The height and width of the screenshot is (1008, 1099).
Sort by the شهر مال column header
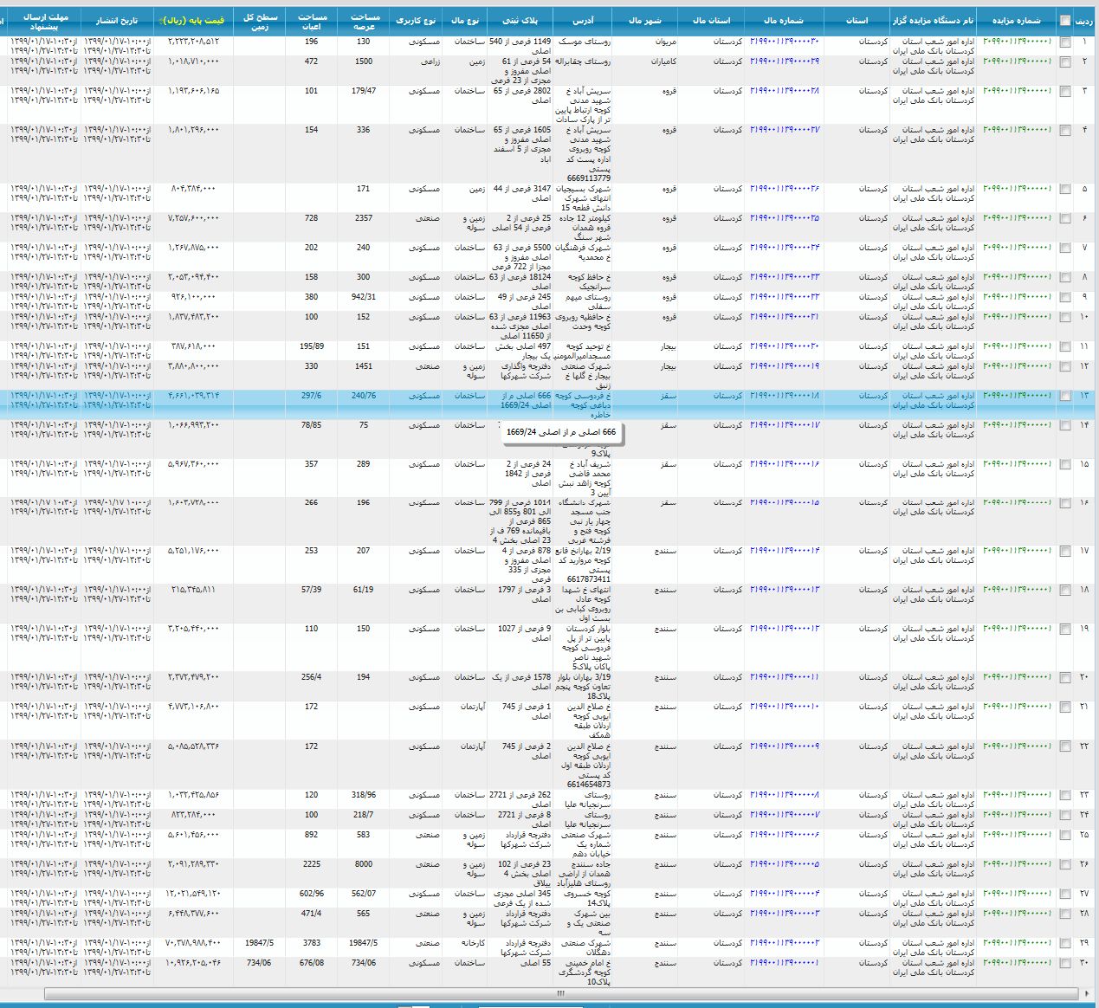click(x=644, y=21)
